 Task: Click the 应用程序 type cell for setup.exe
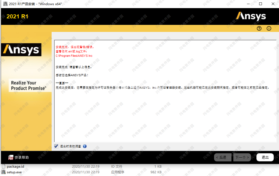118,172
